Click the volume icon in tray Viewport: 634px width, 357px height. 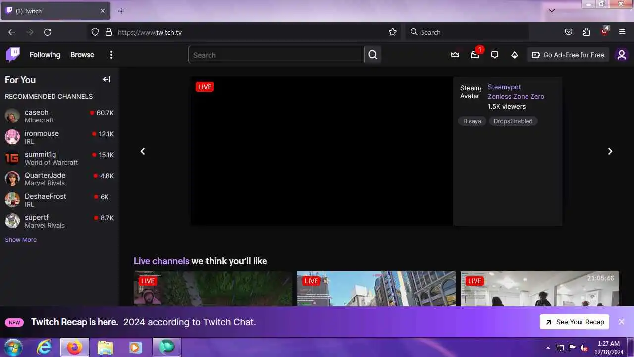tap(584, 348)
